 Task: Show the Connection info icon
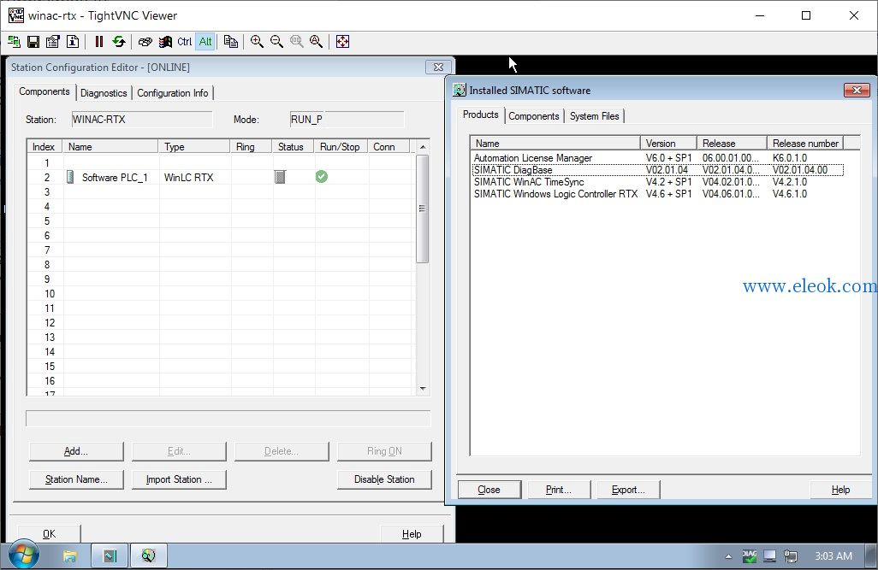tap(73, 41)
